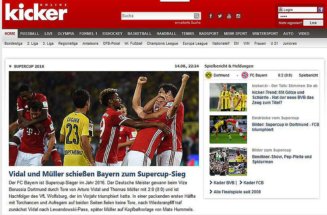The height and width of the screenshot is (215, 327).
Task: Open kicker's YouTube channel icon
Action: pyautogui.click(x=229, y=16)
